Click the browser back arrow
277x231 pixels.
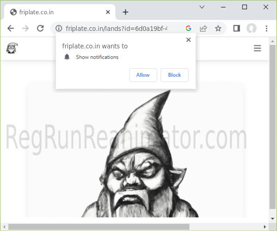click(x=11, y=29)
